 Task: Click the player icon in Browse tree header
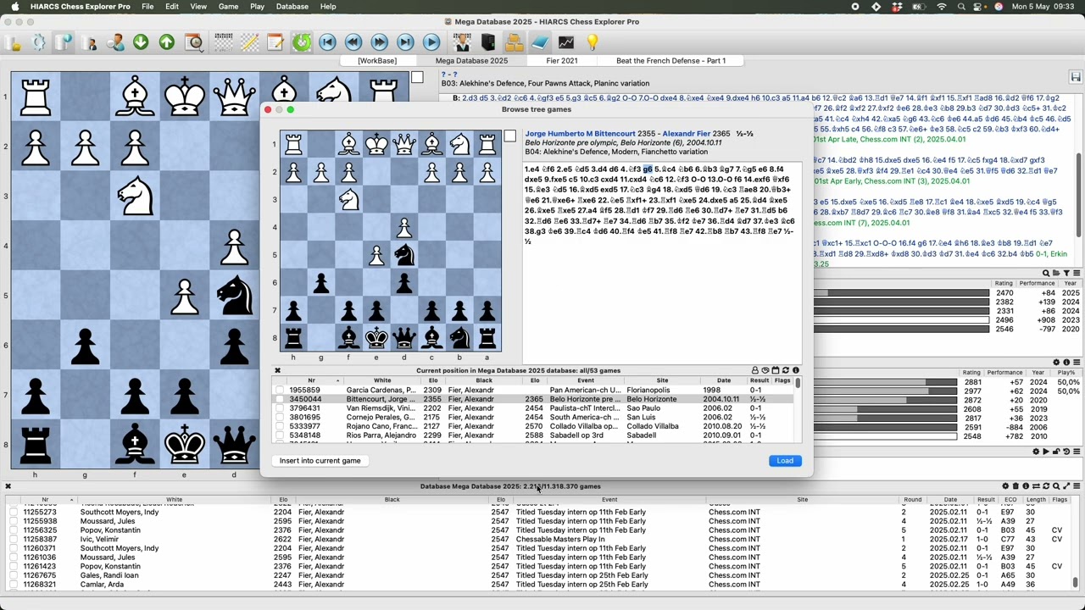(x=754, y=370)
